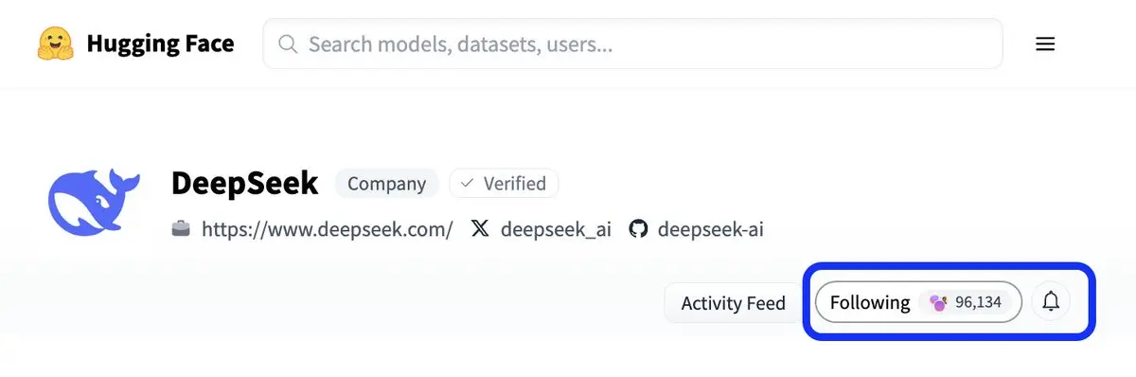Image resolution: width=1136 pixels, height=377 pixels.
Task: Toggle notifications with the bell icon
Action: pyautogui.click(x=1051, y=302)
